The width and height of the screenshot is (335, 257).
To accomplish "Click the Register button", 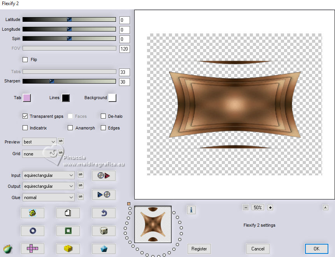I will coord(199,249).
